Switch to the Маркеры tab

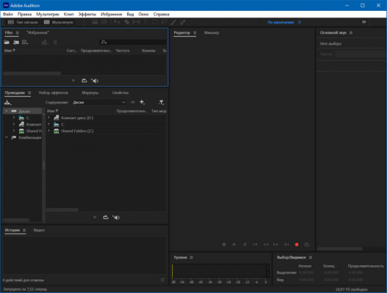click(x=90, y=93)
